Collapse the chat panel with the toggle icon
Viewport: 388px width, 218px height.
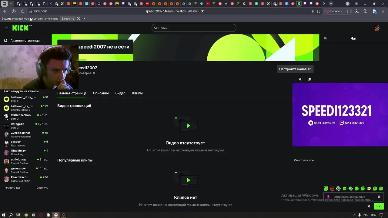click(x=325, y=38)
